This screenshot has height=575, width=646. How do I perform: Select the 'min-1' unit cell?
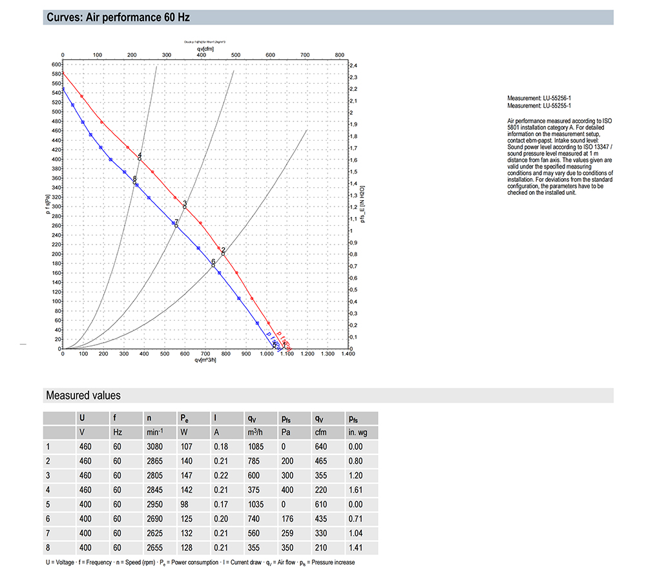155,432
